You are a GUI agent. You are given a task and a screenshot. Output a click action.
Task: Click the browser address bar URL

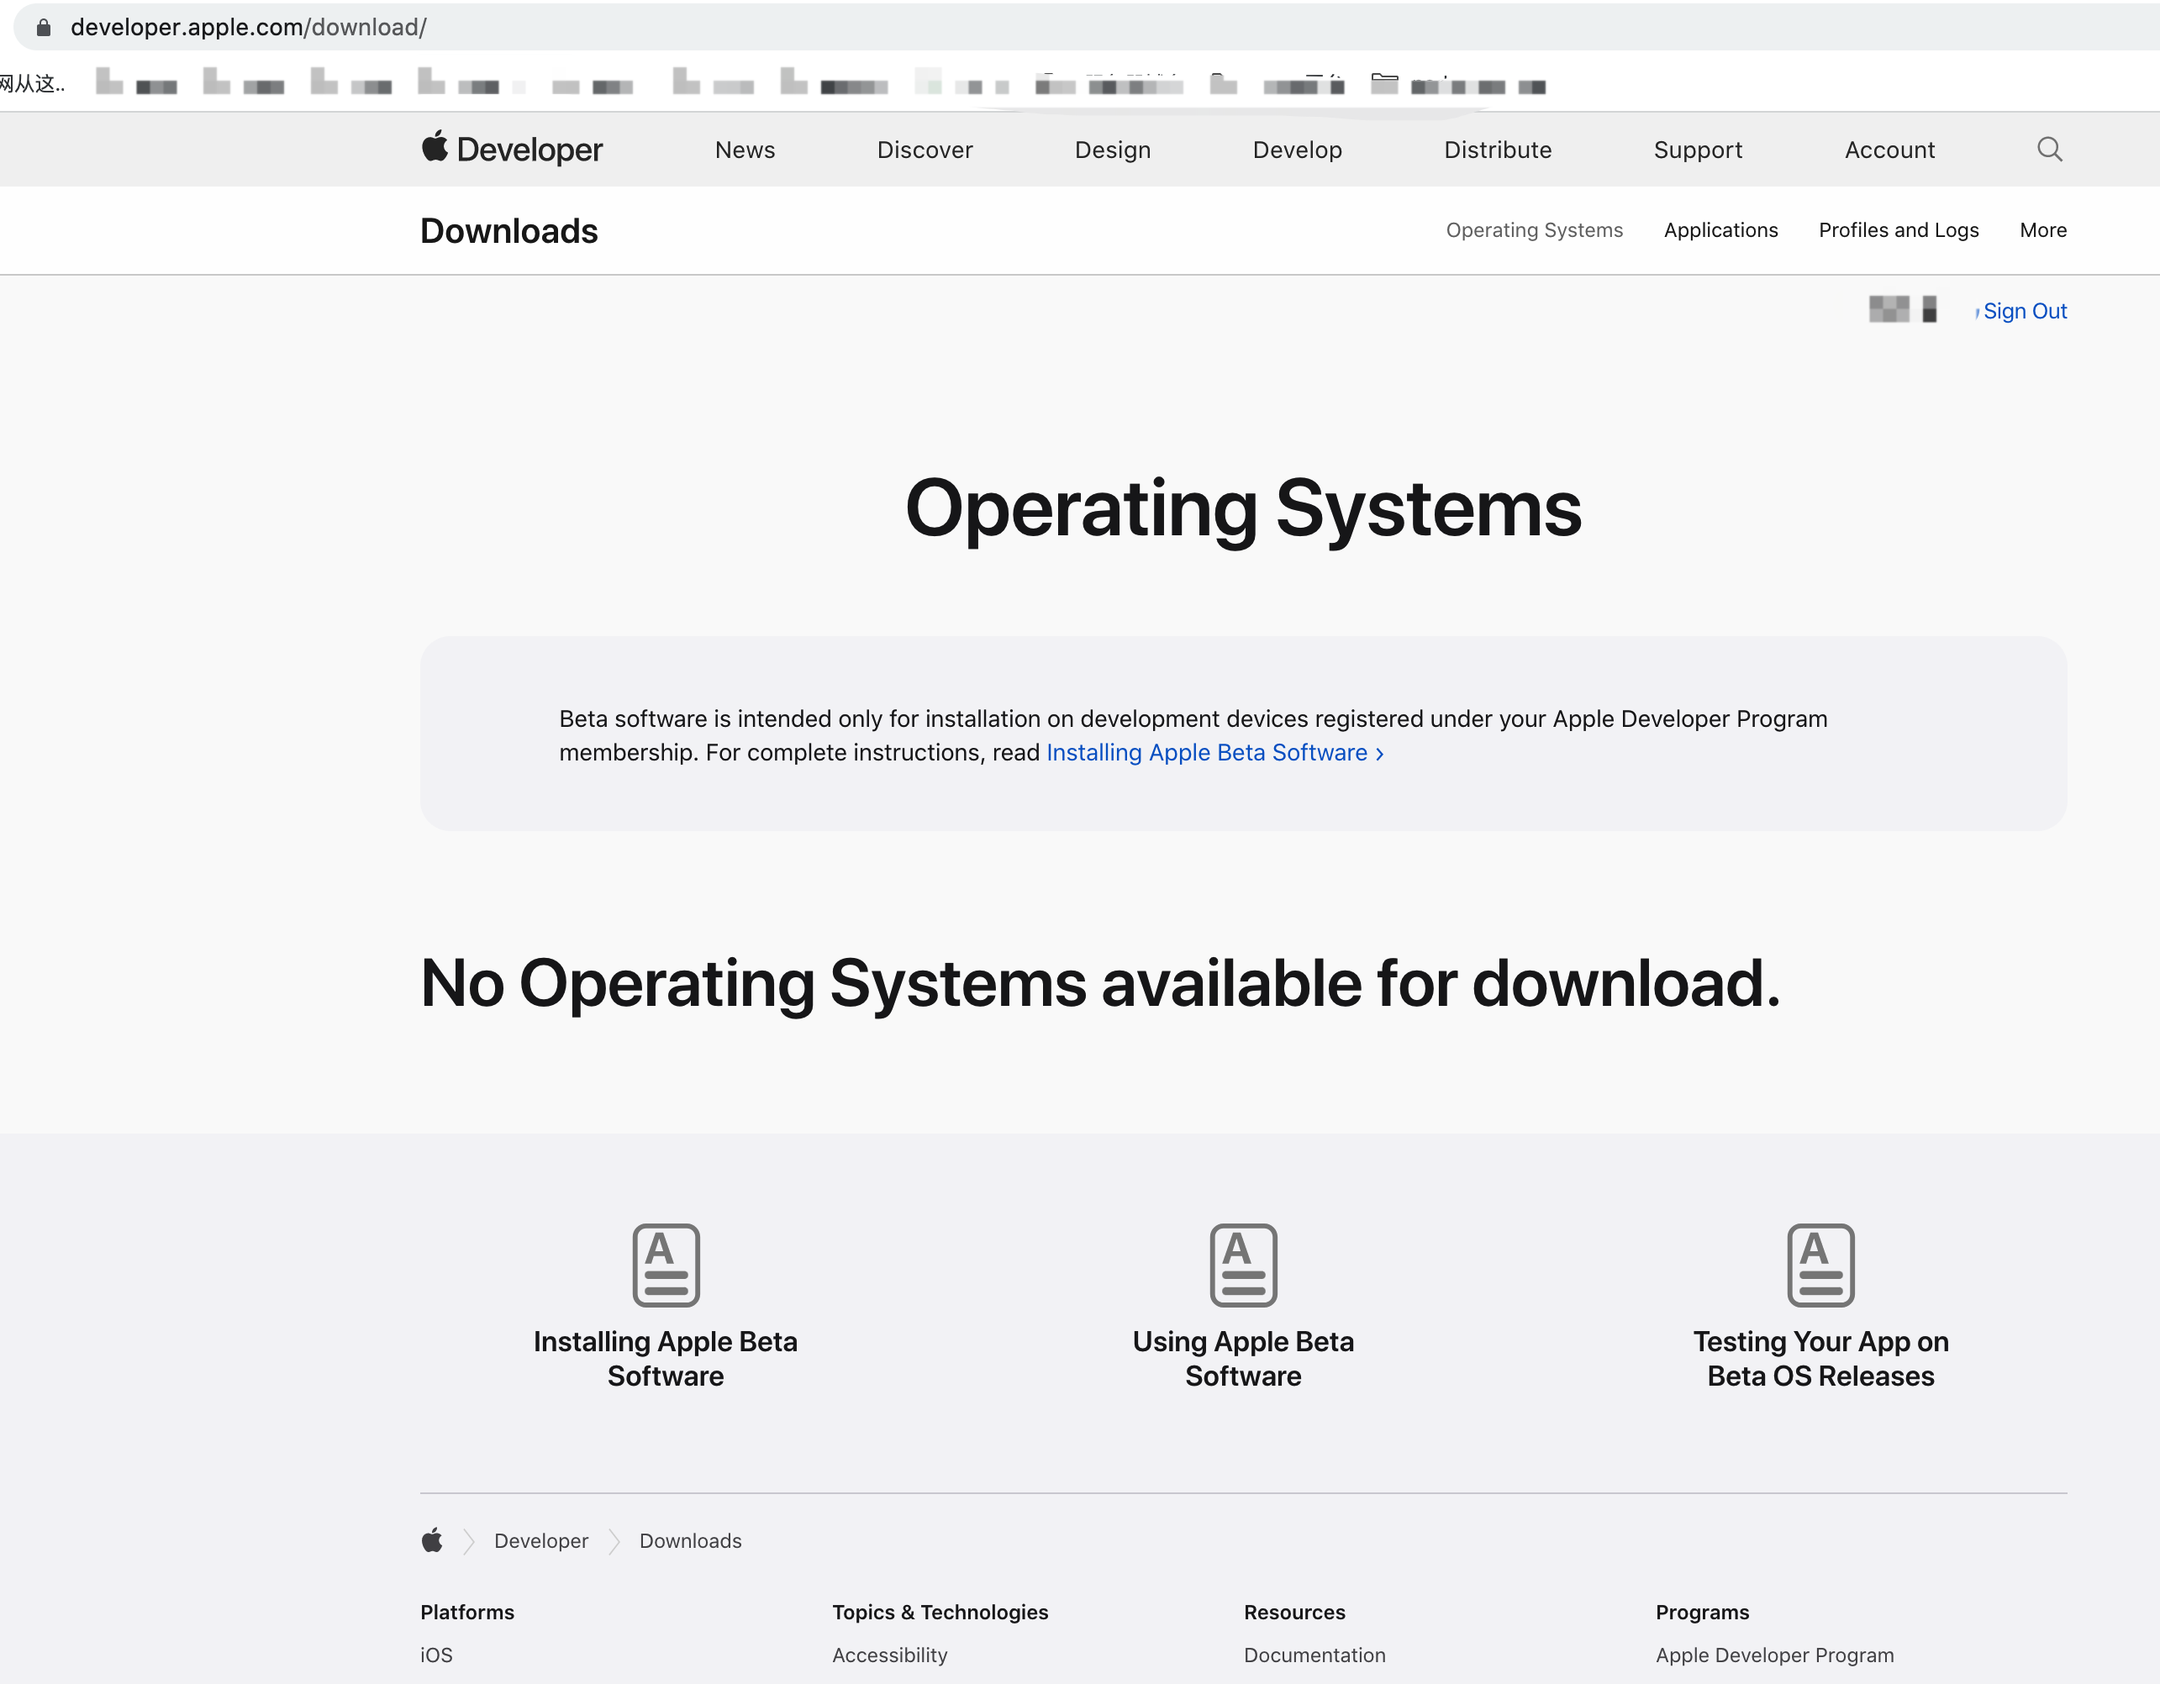click(x=248, y=28)
